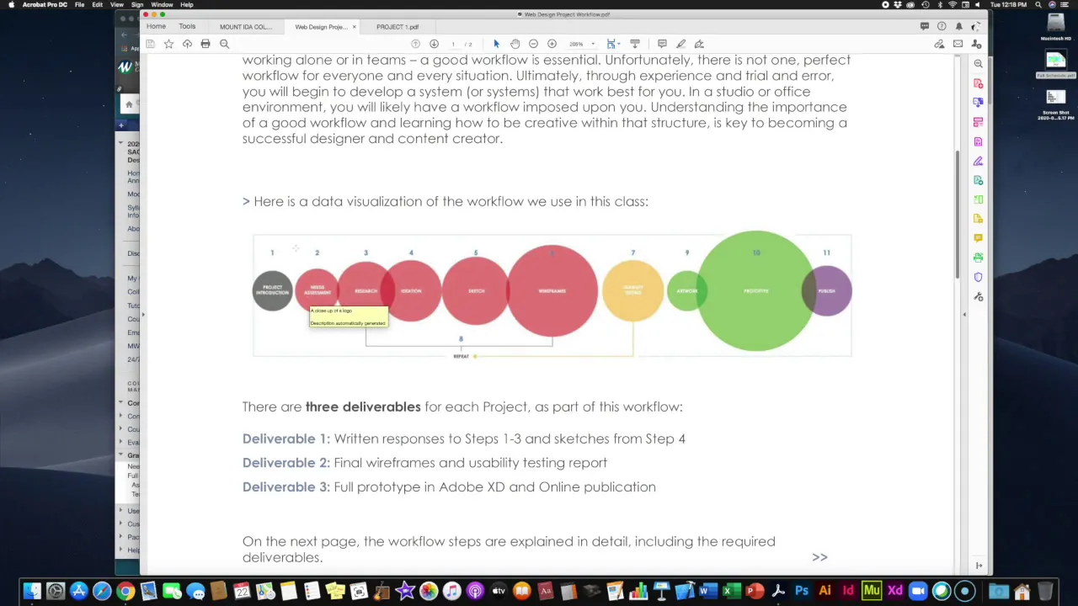Zoom out with the minus button
This screenshot has height=606, width=1078.
(533, 44)
